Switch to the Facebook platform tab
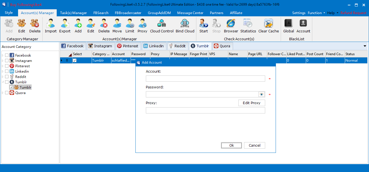This screenshot has width=369, height=172. pyautogui.click(x=73, y=46)
